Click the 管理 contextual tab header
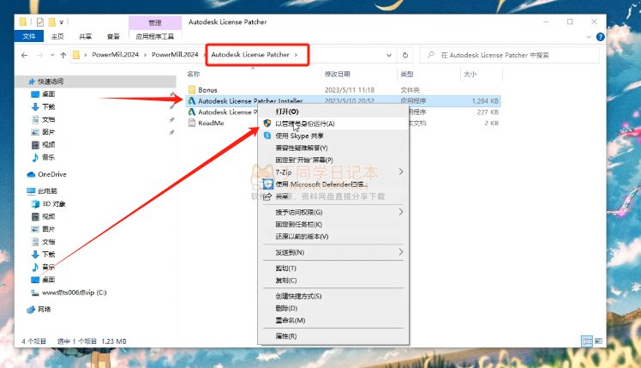 (x=155, y=22)
